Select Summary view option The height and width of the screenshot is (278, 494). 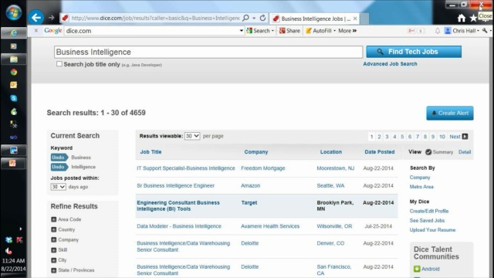pyautogui.click(x=439, y=152)
